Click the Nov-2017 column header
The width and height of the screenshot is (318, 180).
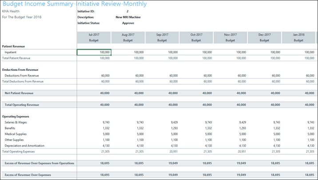click(x=230, y=35)
